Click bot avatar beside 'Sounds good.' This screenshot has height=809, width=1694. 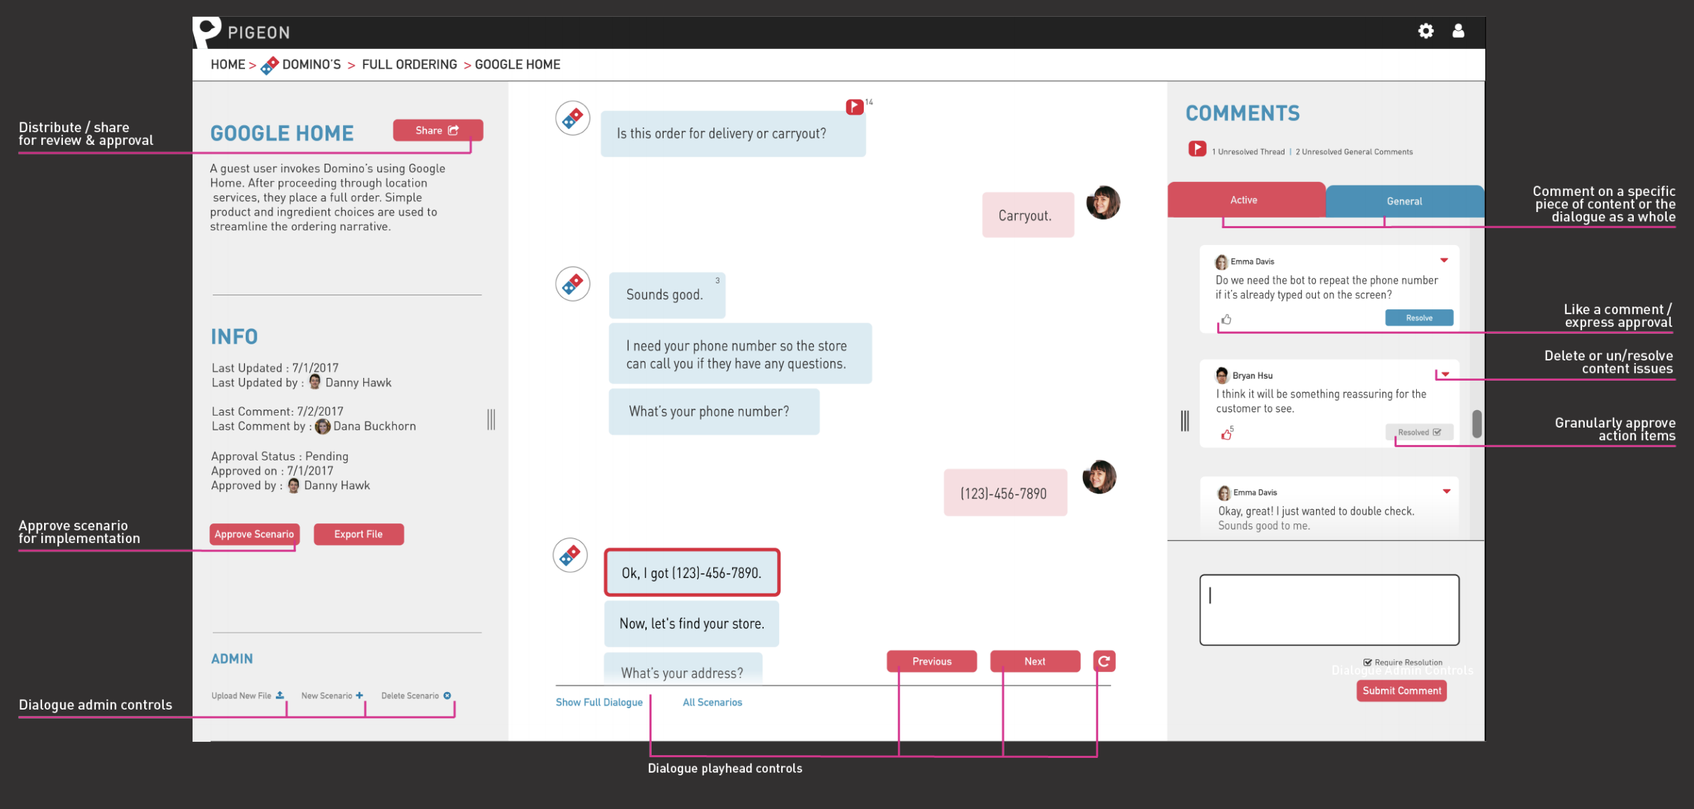click(x=573, y=284)
